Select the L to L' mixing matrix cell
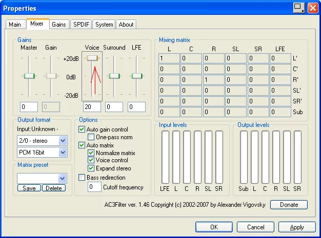This screenshot has width=321, height=238. pos(169,58)
